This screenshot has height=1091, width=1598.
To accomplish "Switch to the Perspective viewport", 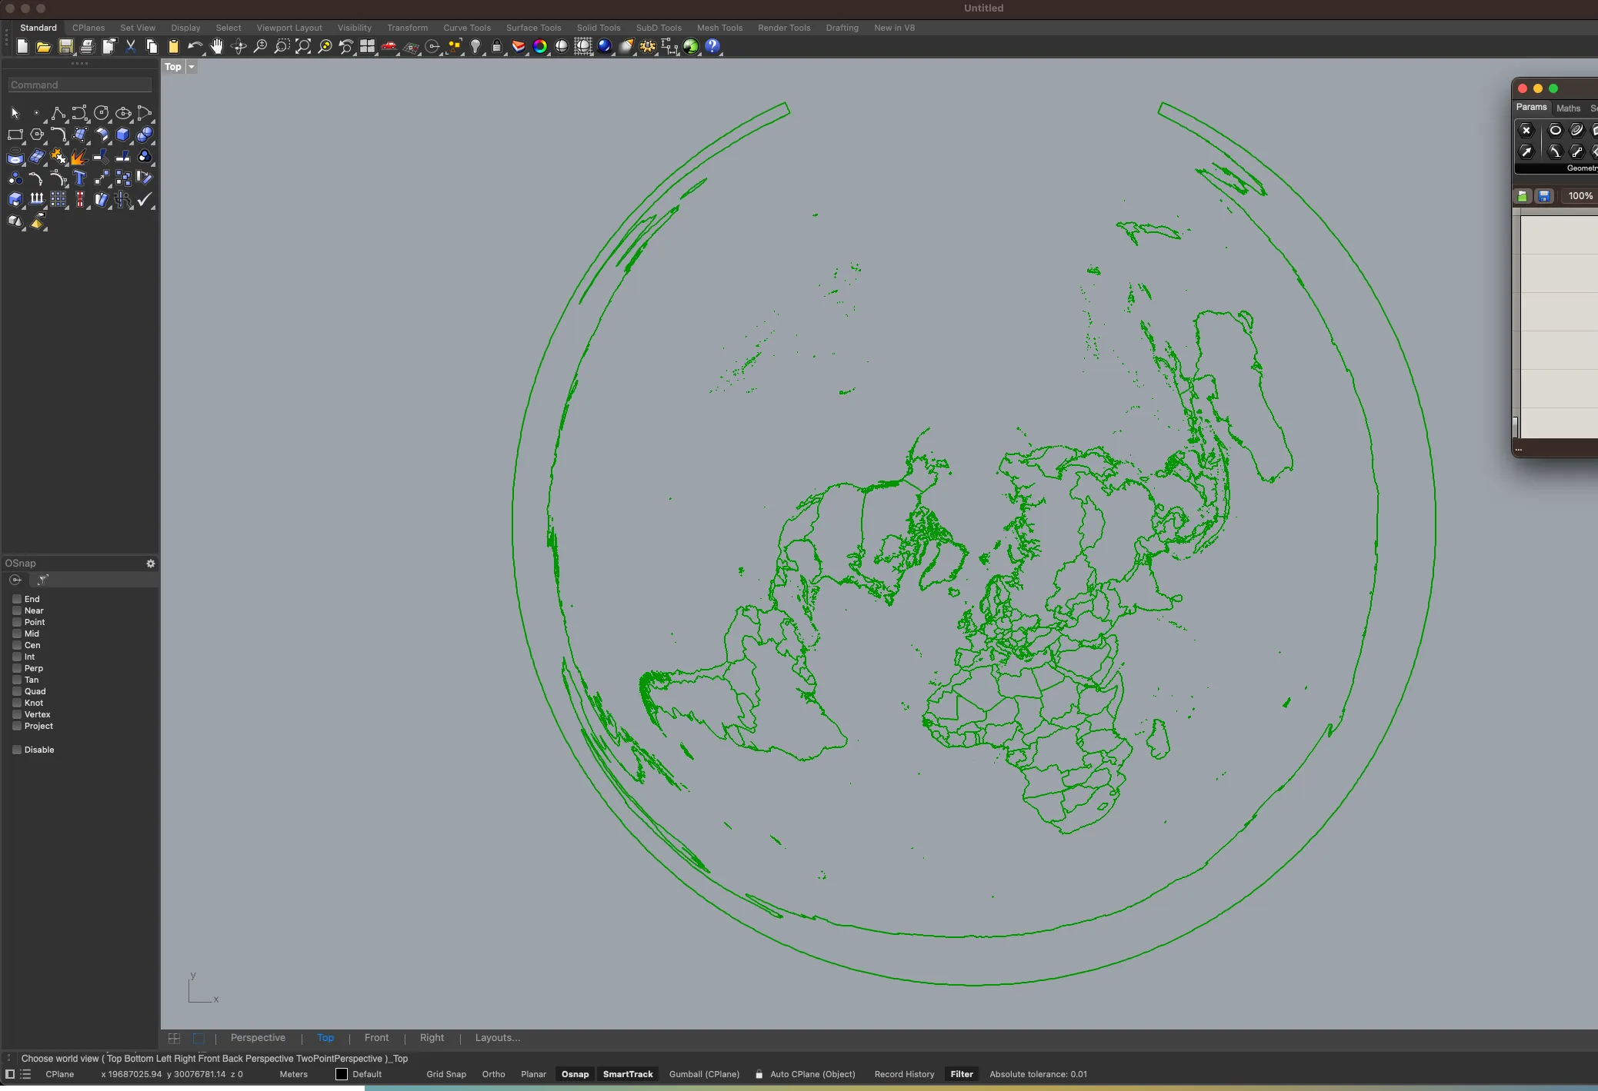I will 259,1038.
